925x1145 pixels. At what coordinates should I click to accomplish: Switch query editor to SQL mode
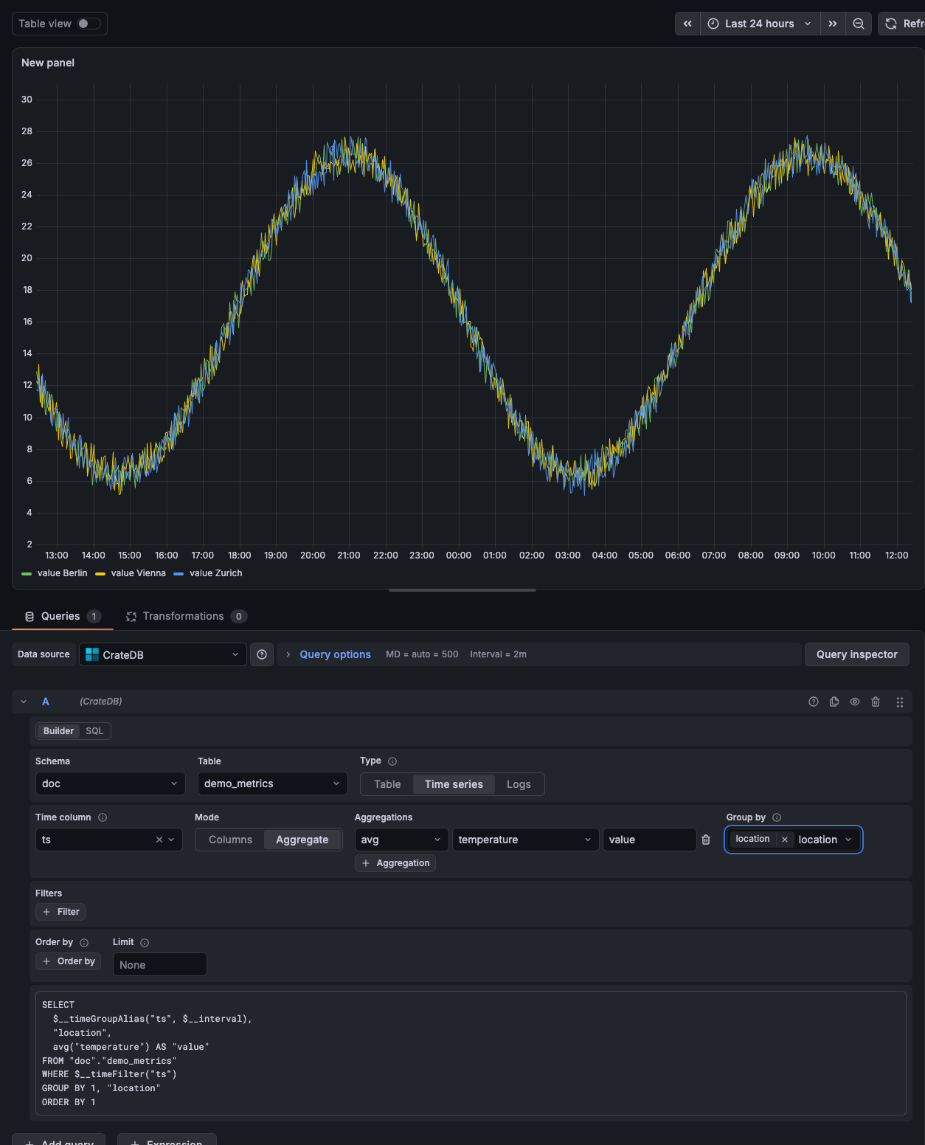(94, 731)
